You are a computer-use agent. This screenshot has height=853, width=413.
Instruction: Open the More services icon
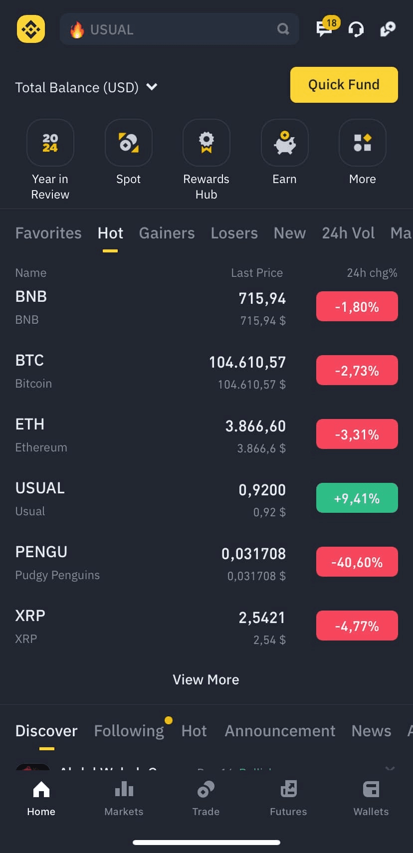[x=362, y=143]
